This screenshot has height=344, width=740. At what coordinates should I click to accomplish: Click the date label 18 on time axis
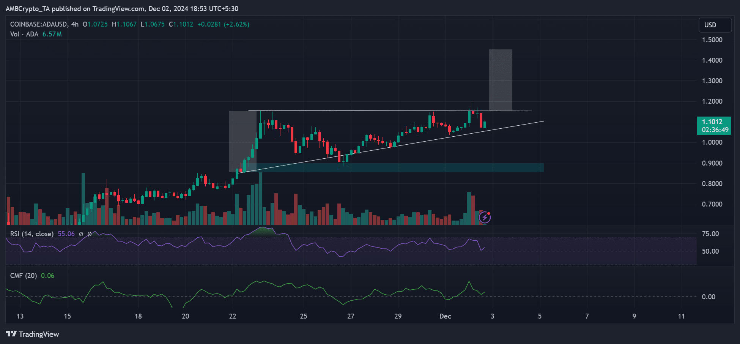(138, 316)
